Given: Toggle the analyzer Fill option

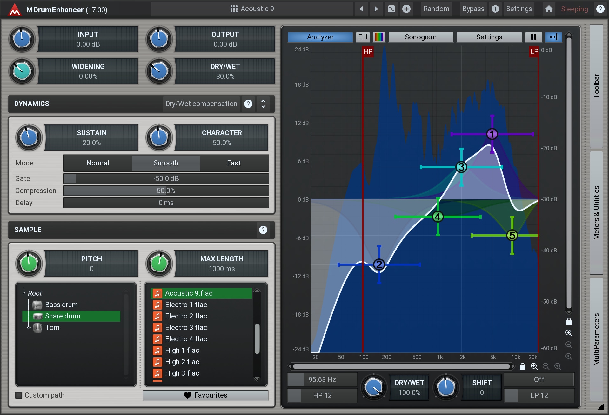Looking at the screenshot, I should [x=363, y=37].
